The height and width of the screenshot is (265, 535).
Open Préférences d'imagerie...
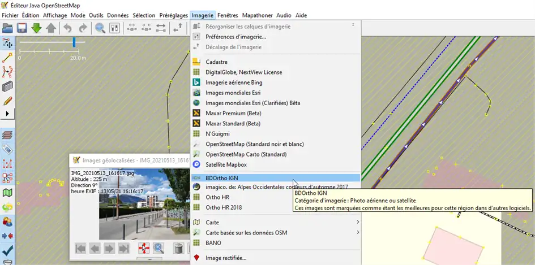236,37
